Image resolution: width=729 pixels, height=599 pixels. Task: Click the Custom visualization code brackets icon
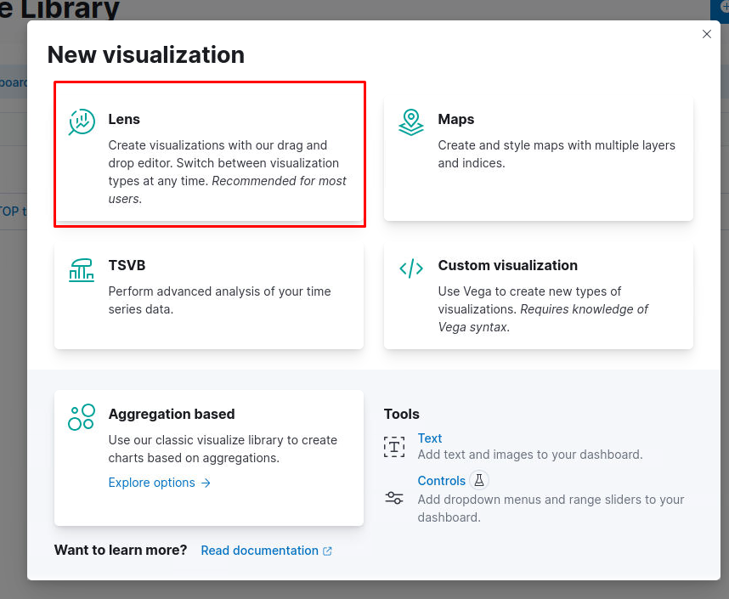coord(411,268)
